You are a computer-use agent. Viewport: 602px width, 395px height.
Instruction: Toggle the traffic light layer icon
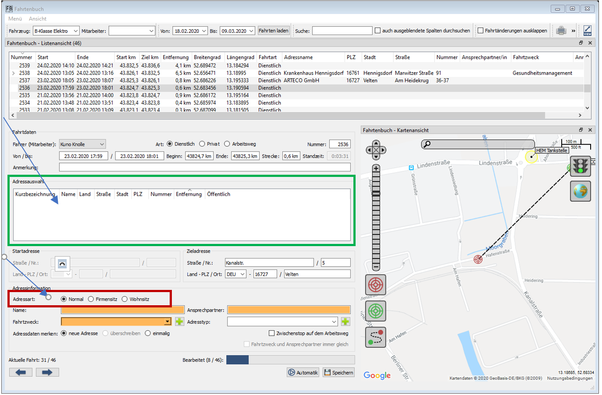(x=580, y=166)
